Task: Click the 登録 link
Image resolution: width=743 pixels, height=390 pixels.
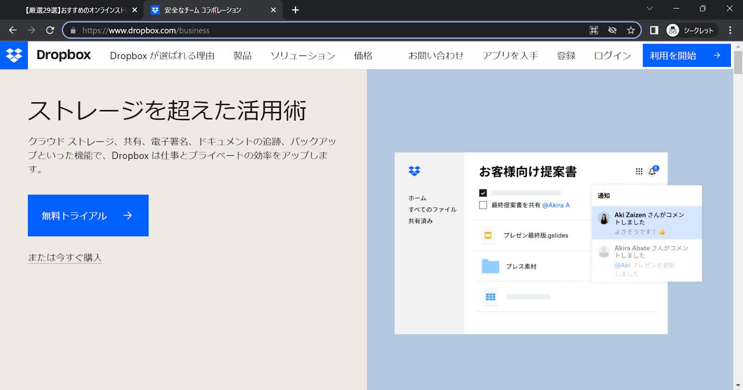Action: click(x=566, y=56)
